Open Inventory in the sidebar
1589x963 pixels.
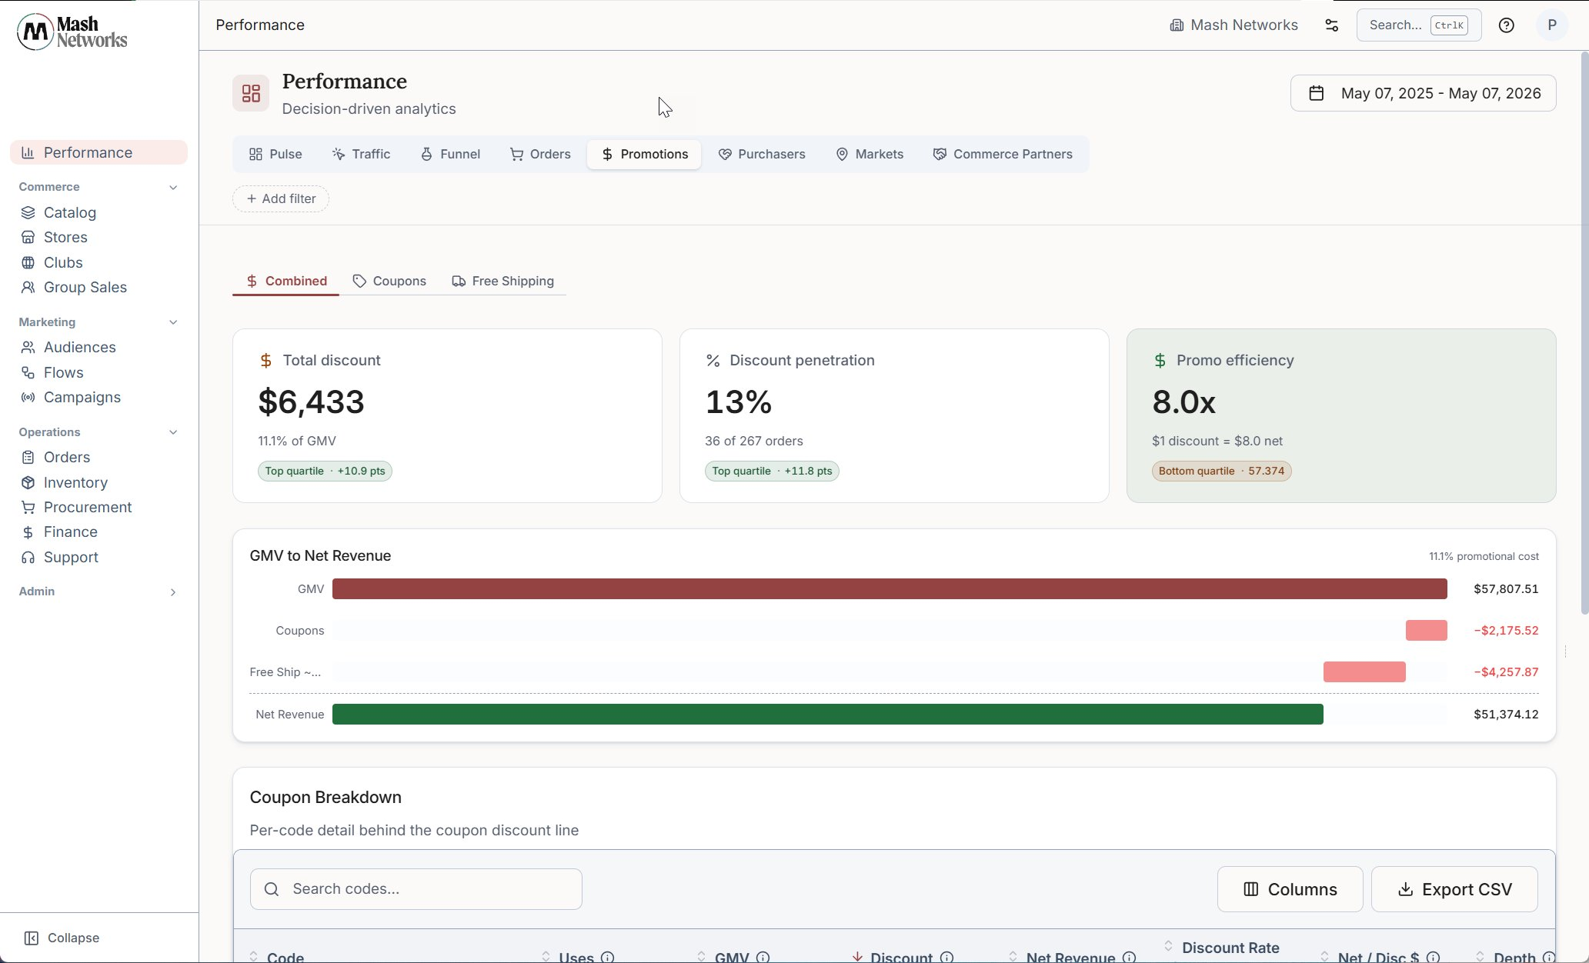75,482
